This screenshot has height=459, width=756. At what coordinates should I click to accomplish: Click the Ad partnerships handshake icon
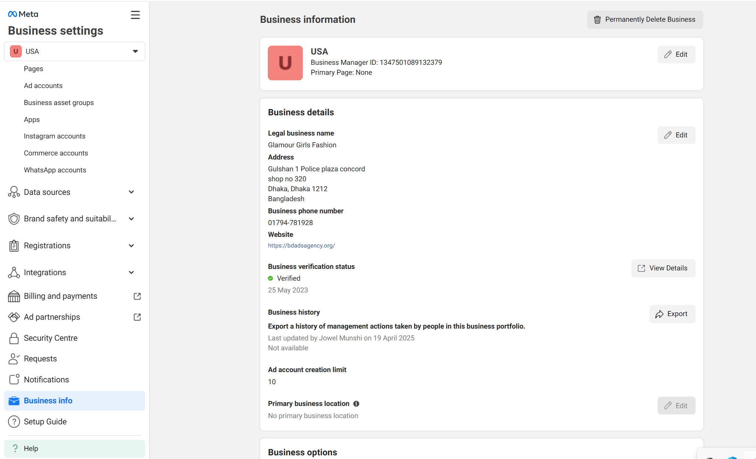click(14, 317)
